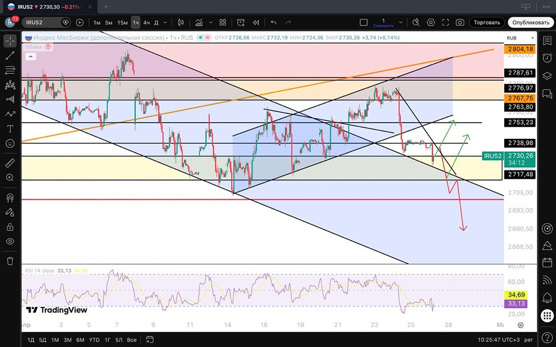556x347 pixels.
Task: Open the help center question mark
Action: pos(547,337)
